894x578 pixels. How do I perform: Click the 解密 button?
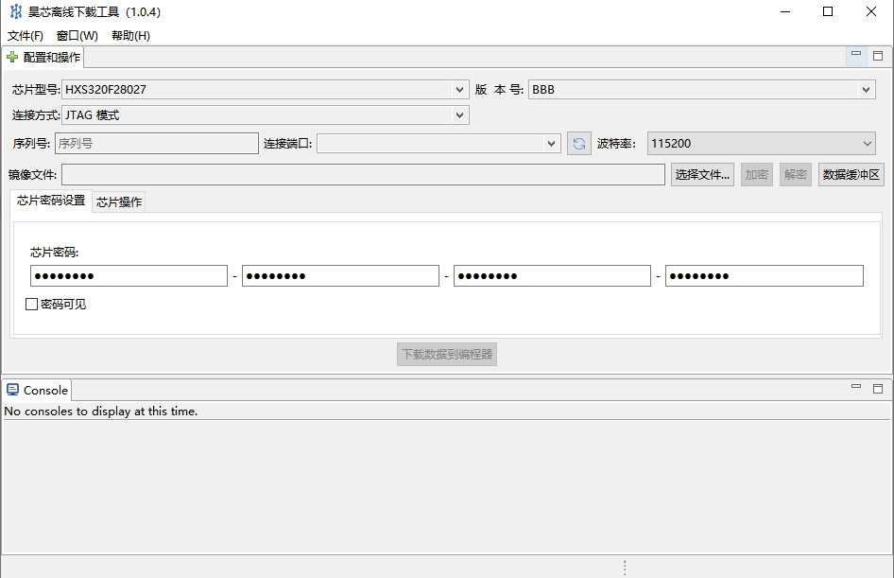click(796, 175)
